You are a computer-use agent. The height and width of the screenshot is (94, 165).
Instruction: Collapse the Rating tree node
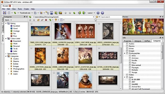(x=6, y=23)
